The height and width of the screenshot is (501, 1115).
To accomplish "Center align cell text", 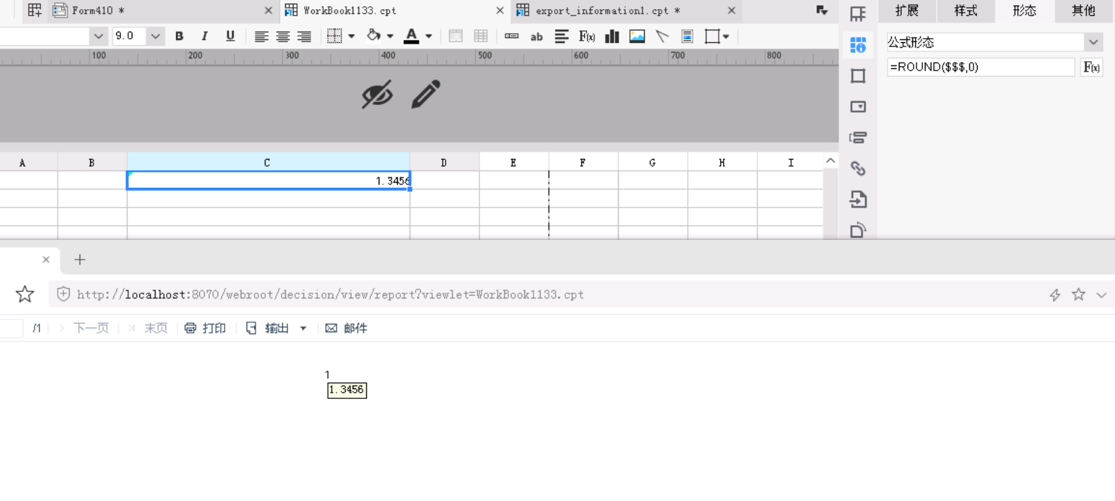I will coord(283,37).
